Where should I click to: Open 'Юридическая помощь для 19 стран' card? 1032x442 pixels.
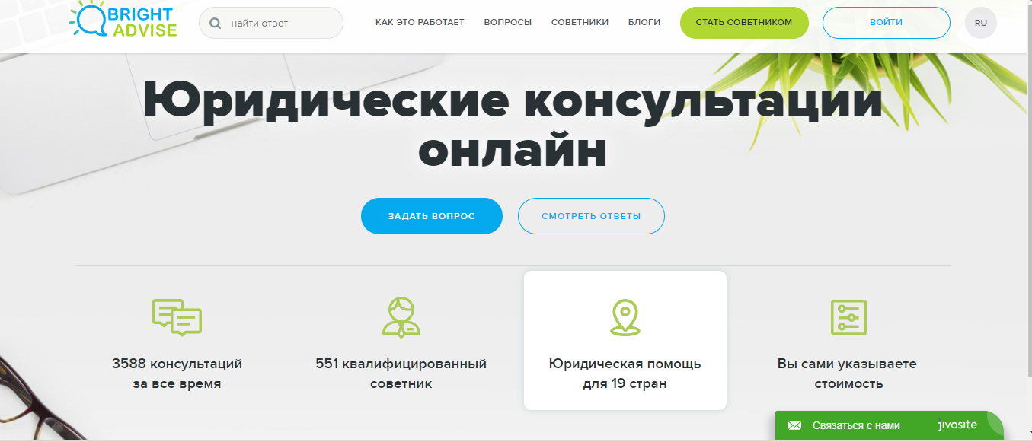pos(625,340)
